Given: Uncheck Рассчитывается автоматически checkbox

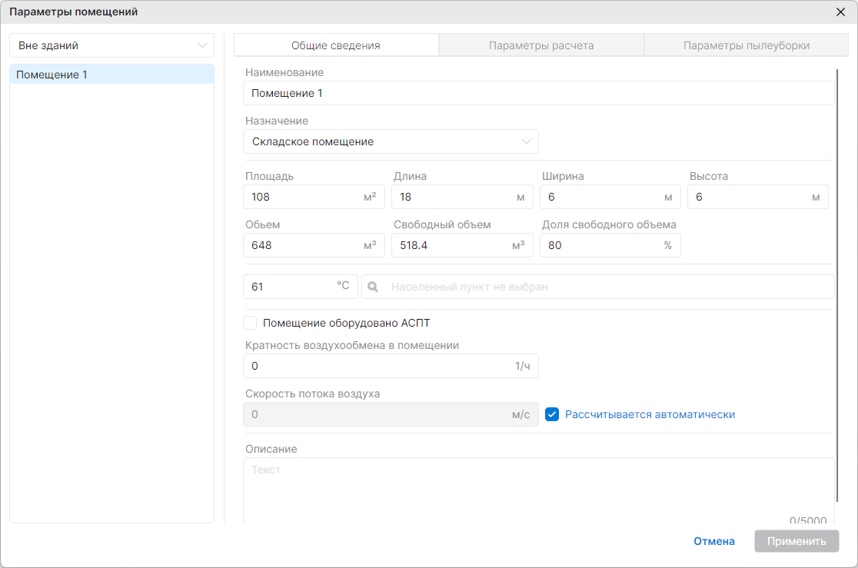Looking at the screenshot, I should click(x=552, y=414).
